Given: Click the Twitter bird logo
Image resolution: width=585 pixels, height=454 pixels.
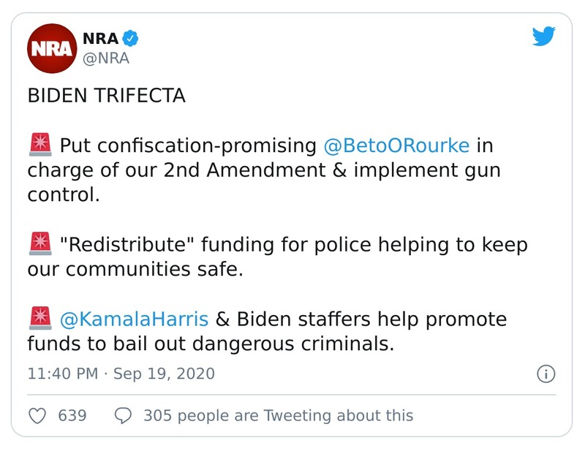Looking at the screenshot, I should [x=543, y=37].
